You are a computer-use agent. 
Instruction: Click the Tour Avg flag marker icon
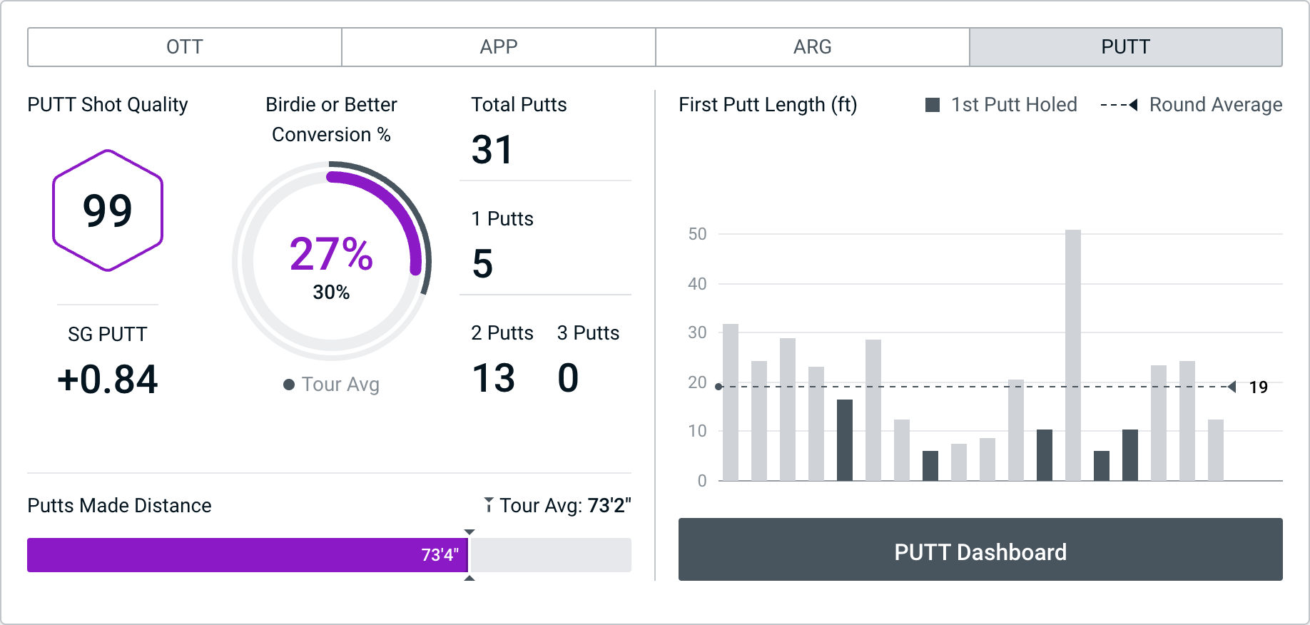(x=488, y=505)
